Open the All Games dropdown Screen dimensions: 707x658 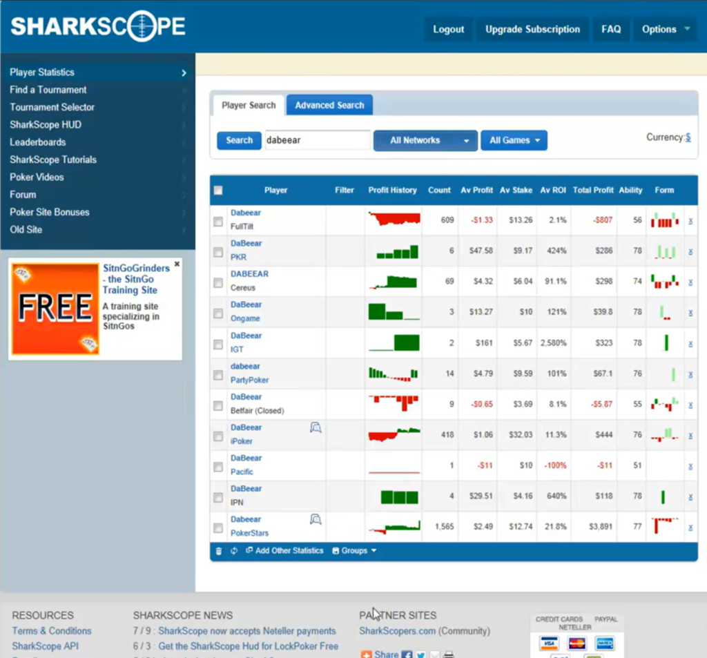(514, 140)
